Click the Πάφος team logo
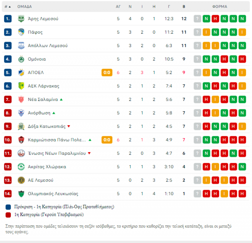 [21, 32]
